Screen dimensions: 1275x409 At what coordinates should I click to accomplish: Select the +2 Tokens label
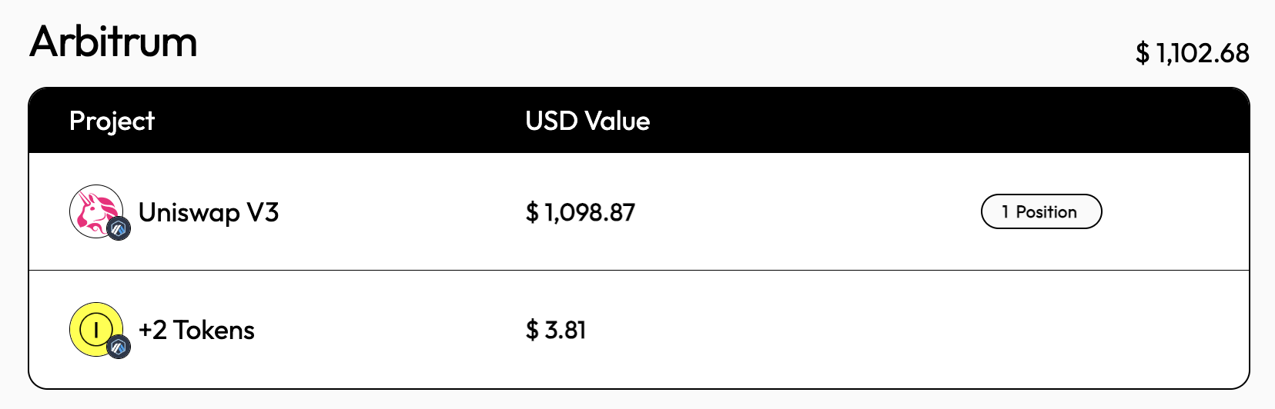[x=196, y=330]
